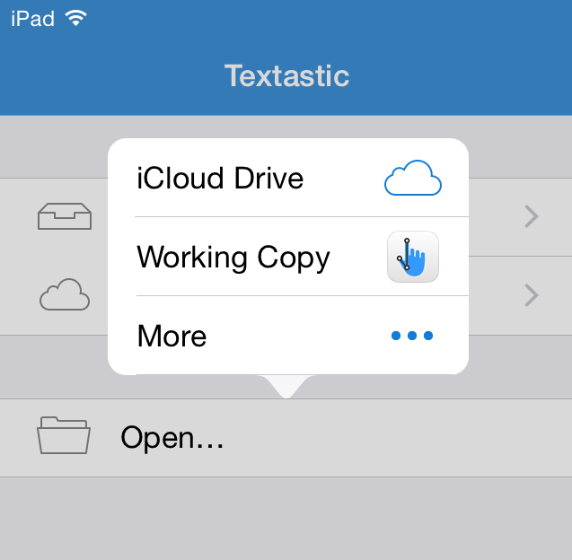572x560 pixels.
Task: Choose Working Copy from the popover
Action: (288, 257)
